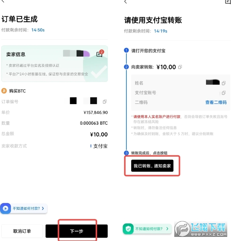Open seller chat icon with badge 2

click(x=99, y=54)
